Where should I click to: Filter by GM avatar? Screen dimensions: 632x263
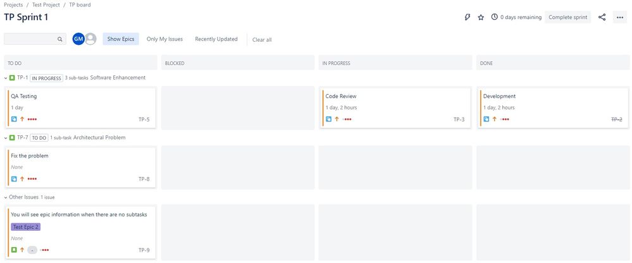(x=78, y=39)
